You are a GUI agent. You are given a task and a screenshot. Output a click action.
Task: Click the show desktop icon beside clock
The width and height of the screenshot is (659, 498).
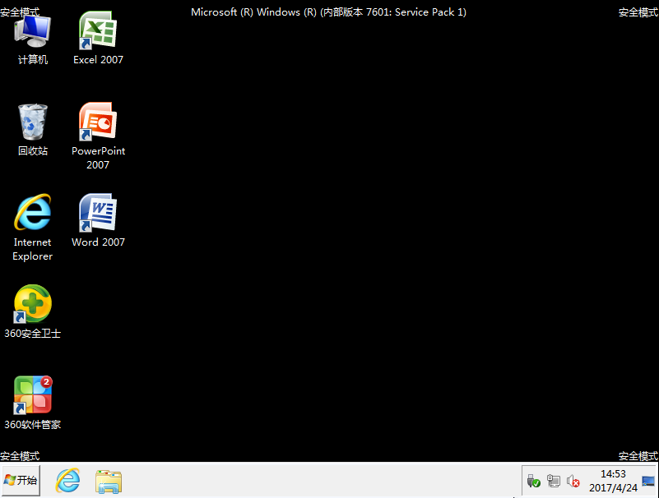point(648,481)
